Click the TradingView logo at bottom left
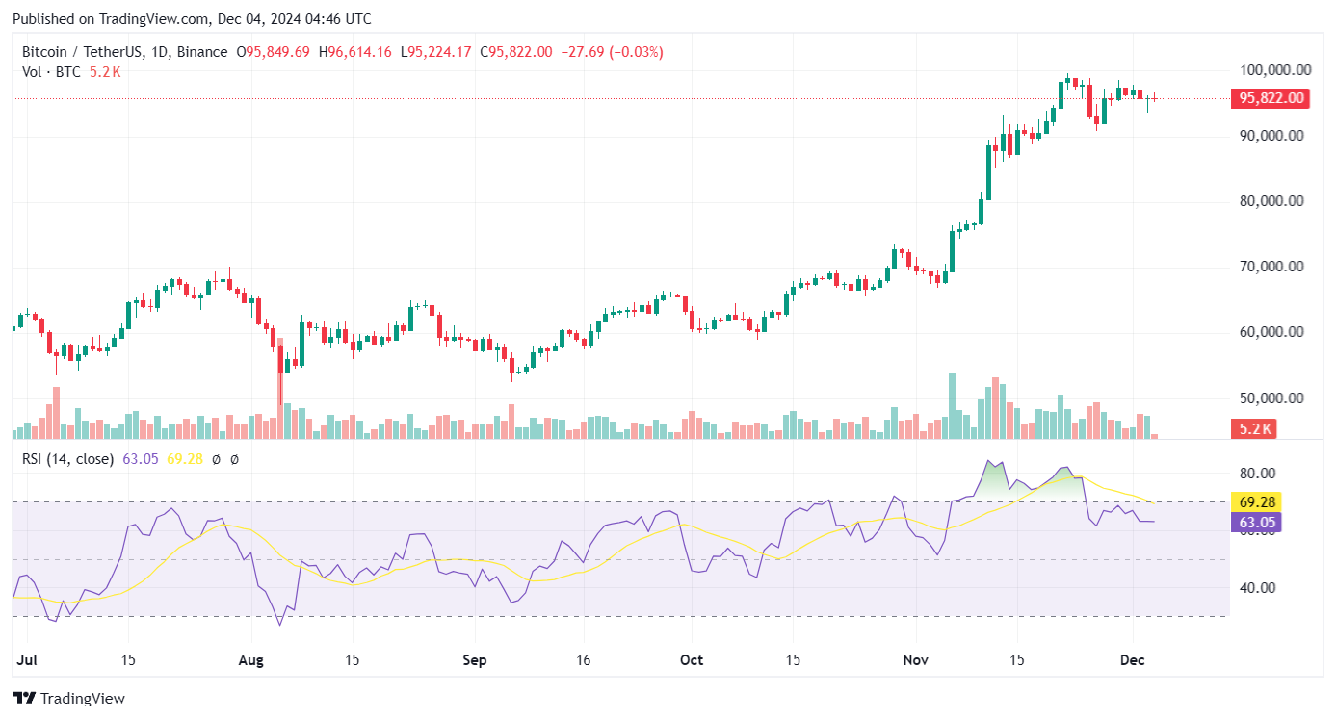The height and width of the screenshot is (719, 1336). point(68,698)
